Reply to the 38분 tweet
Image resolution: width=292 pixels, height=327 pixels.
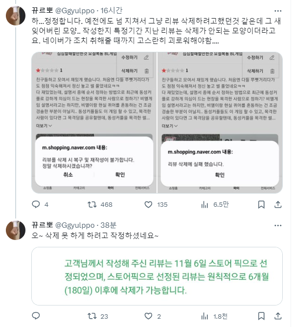pyautogui.click(x=36, y=316)
